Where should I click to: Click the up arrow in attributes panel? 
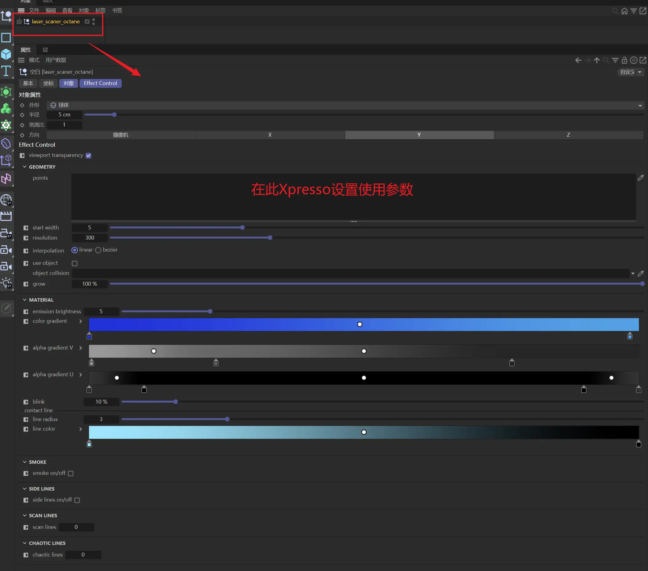(597, 60)
